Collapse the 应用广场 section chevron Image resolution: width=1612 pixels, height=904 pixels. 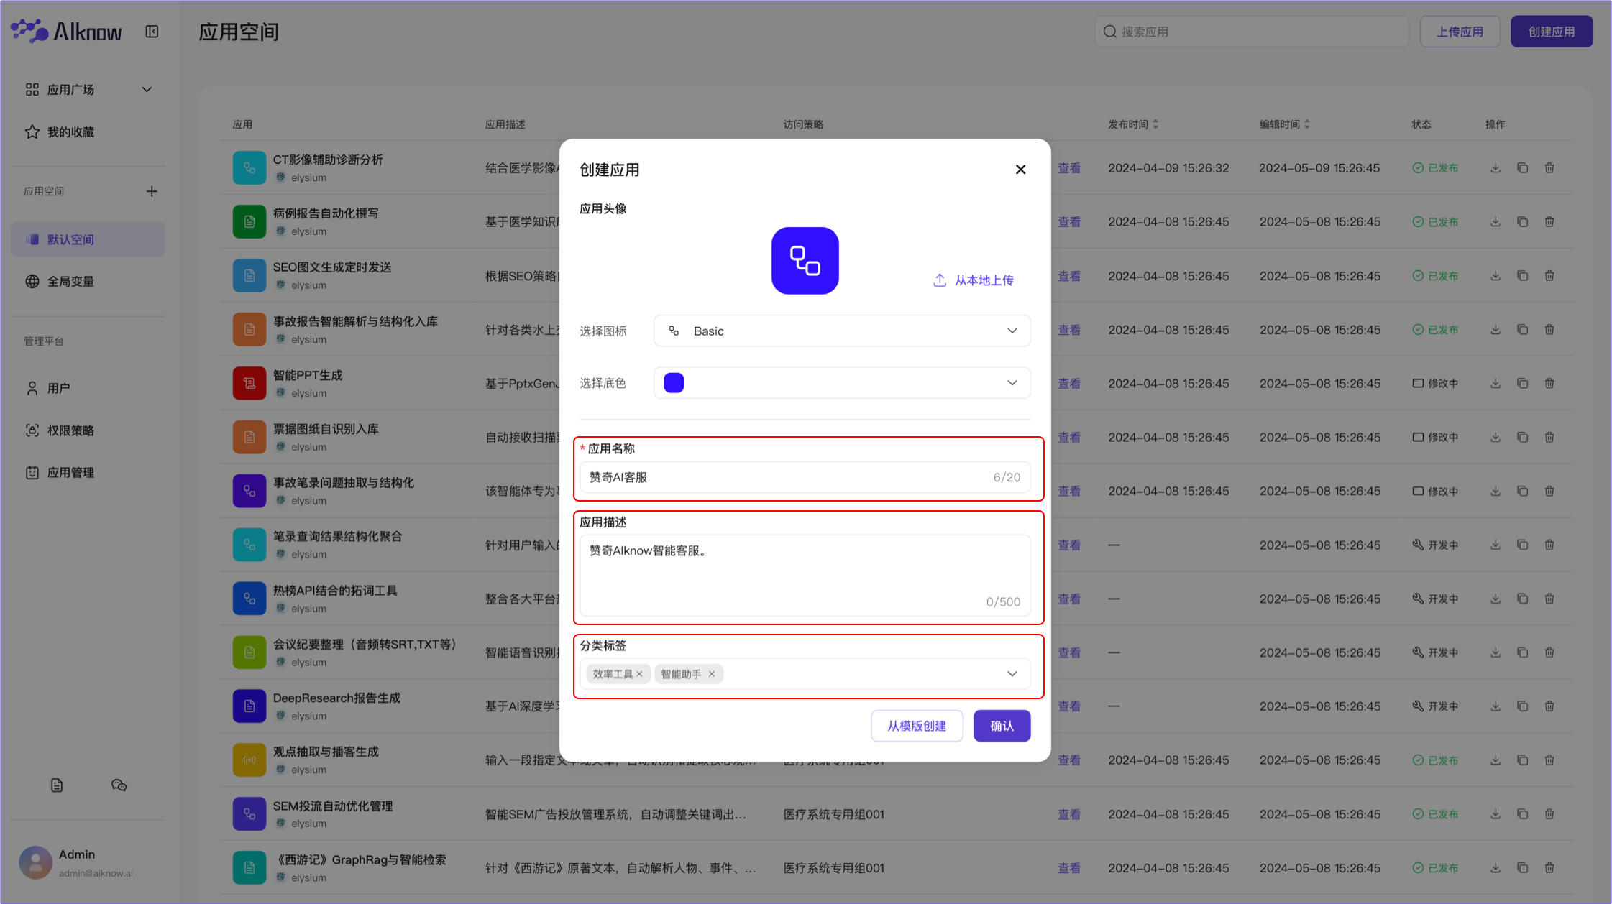147,89
